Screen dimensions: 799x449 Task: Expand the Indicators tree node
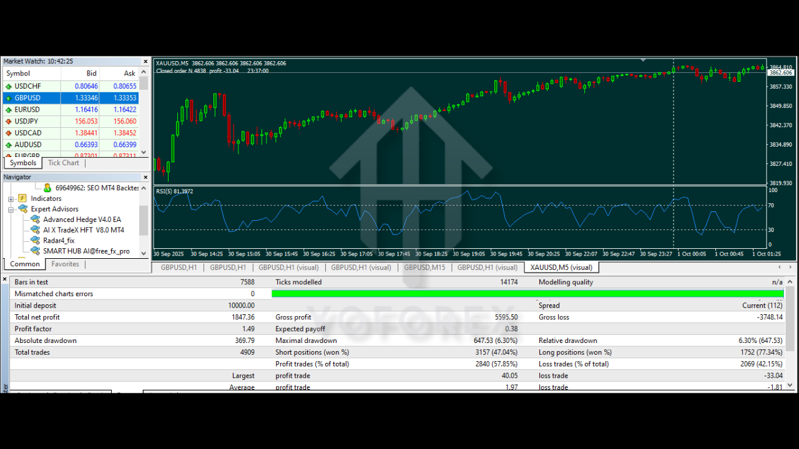tap(12, 198)
